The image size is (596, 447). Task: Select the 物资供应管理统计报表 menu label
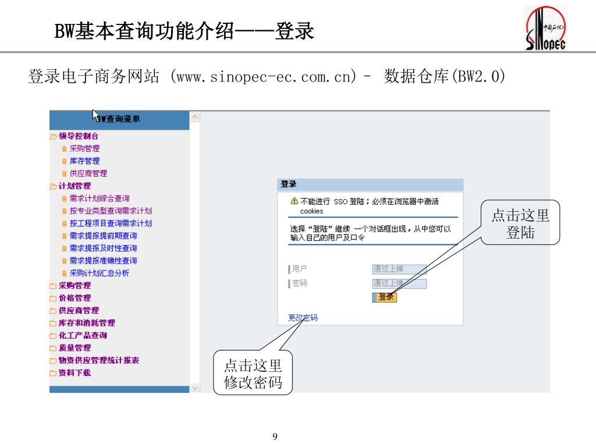click(99, 360)
